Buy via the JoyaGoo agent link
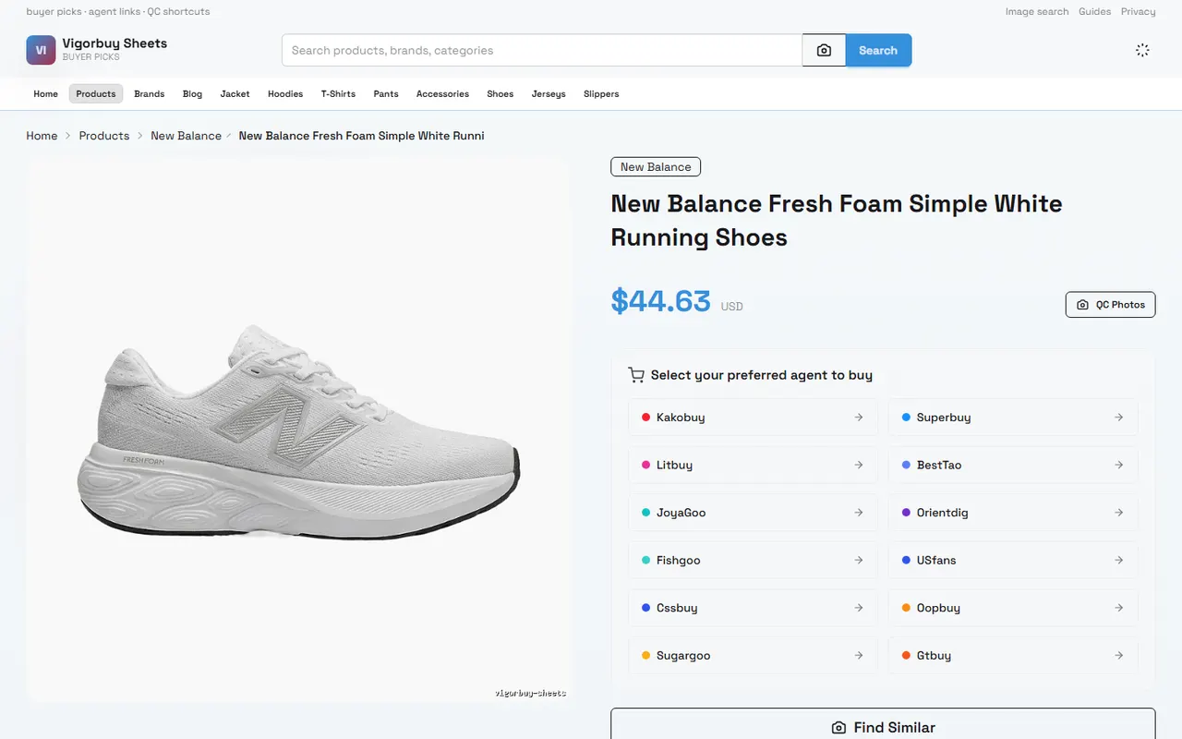 pos(753,513)
